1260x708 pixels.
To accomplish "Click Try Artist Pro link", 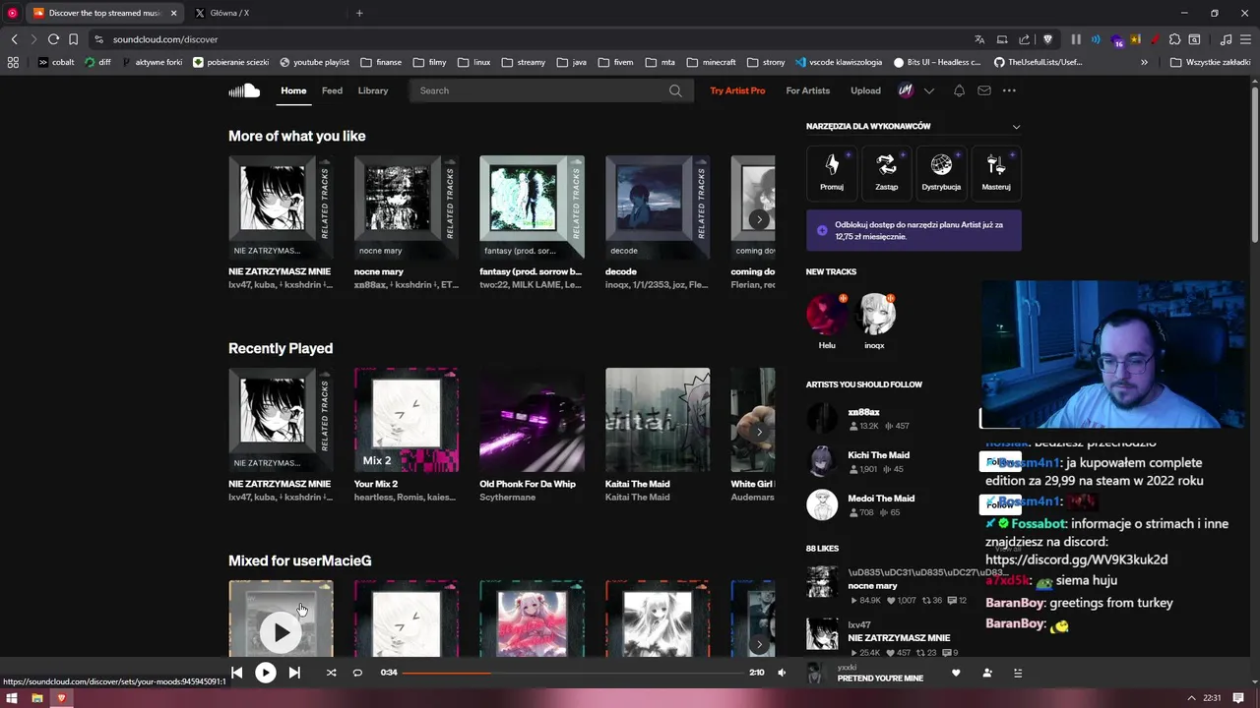I will click(x=737, y=90).
